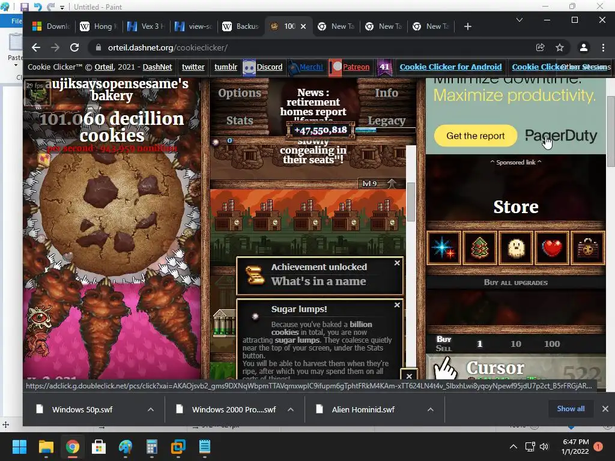Switch to the Hong K Wikipedia tab
This screenshot has width=615, height=461.
click(98, 26)
